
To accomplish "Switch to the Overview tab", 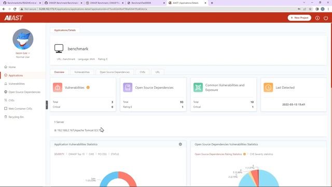I will (x=59, y=72).
